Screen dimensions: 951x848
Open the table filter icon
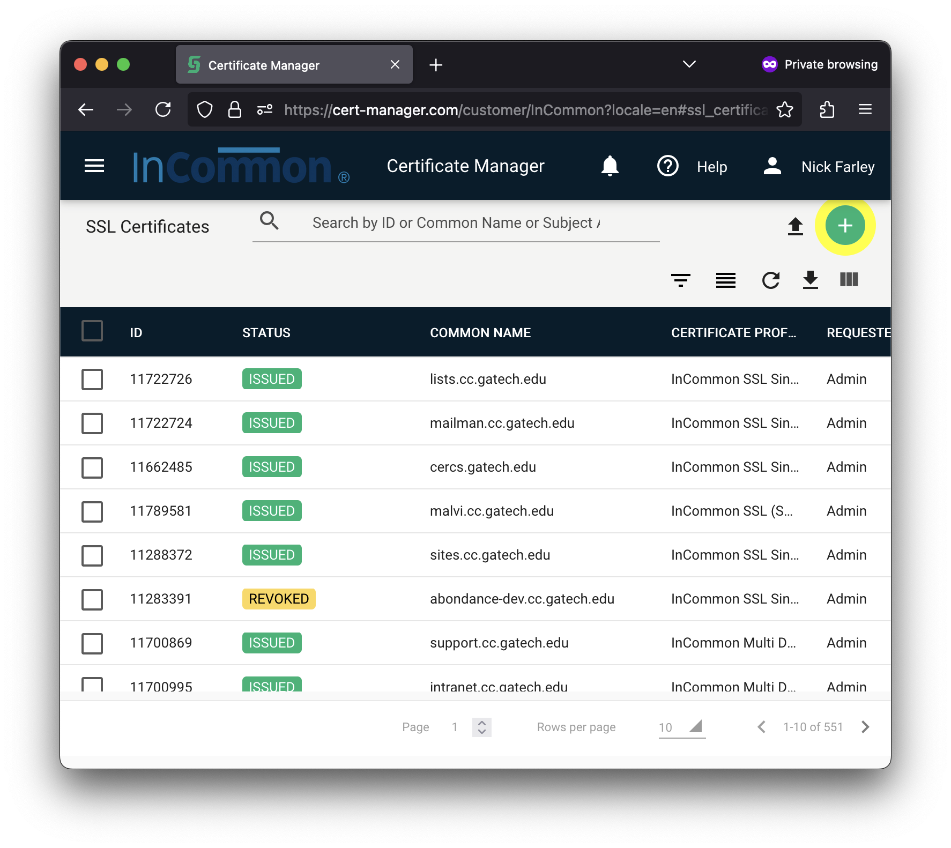point(681,280)
